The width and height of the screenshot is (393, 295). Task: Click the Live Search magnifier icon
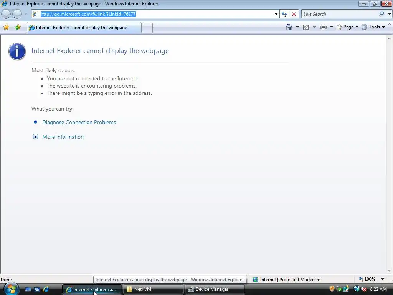click(x=382, y=14)
